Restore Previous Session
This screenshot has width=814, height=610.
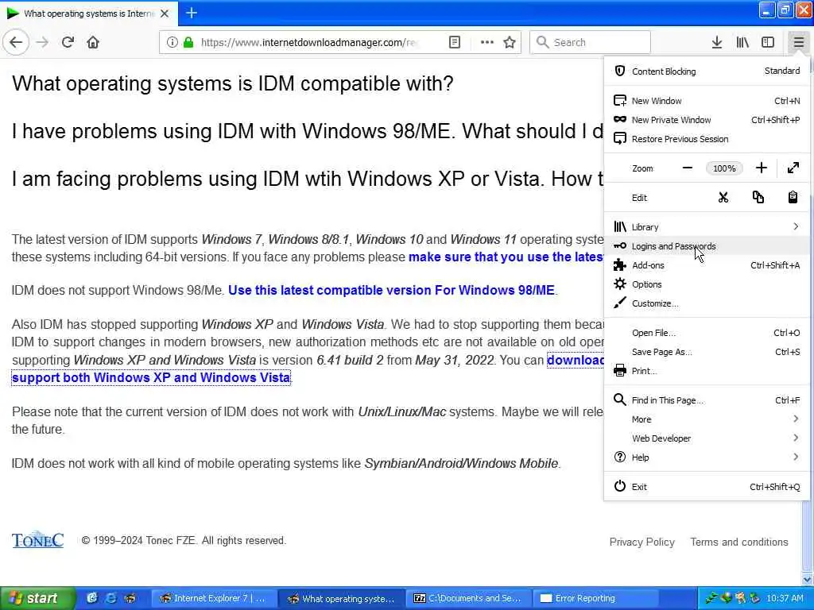tap(707, 139)
